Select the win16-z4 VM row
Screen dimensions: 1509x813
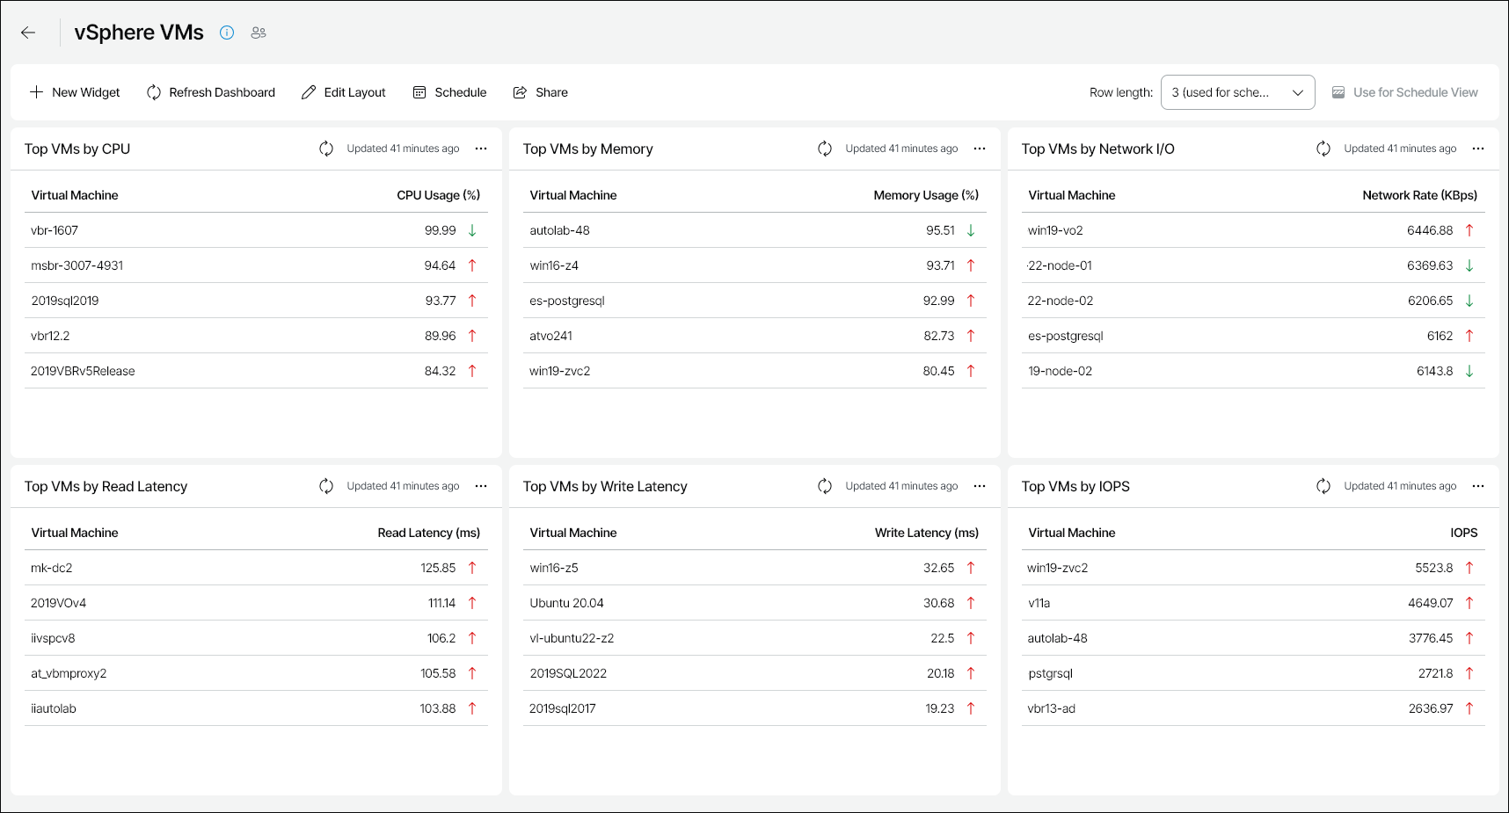(754, 265)
